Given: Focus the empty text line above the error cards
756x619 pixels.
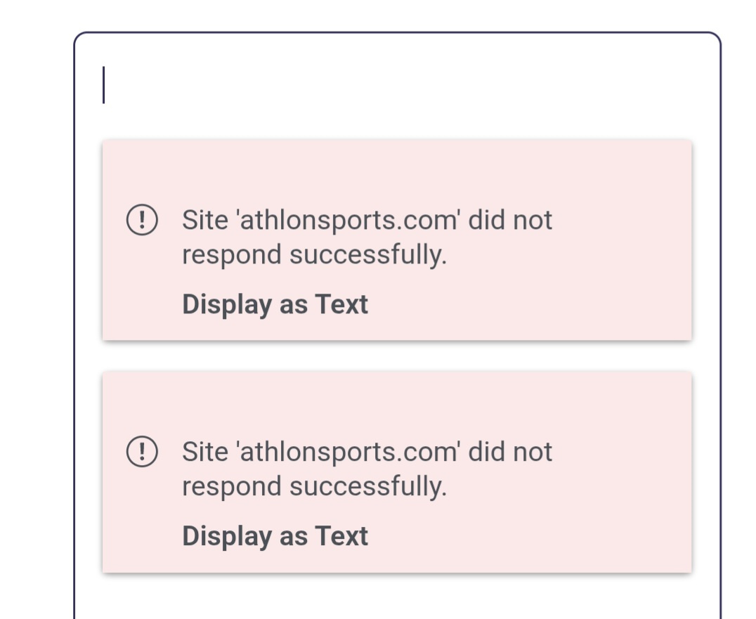Looking at the screenshot, I should [351, 85].
